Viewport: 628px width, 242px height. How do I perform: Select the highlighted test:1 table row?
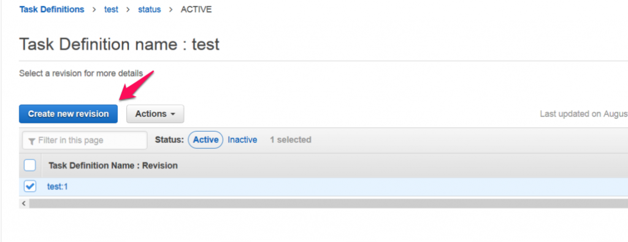tap(324, 187)
